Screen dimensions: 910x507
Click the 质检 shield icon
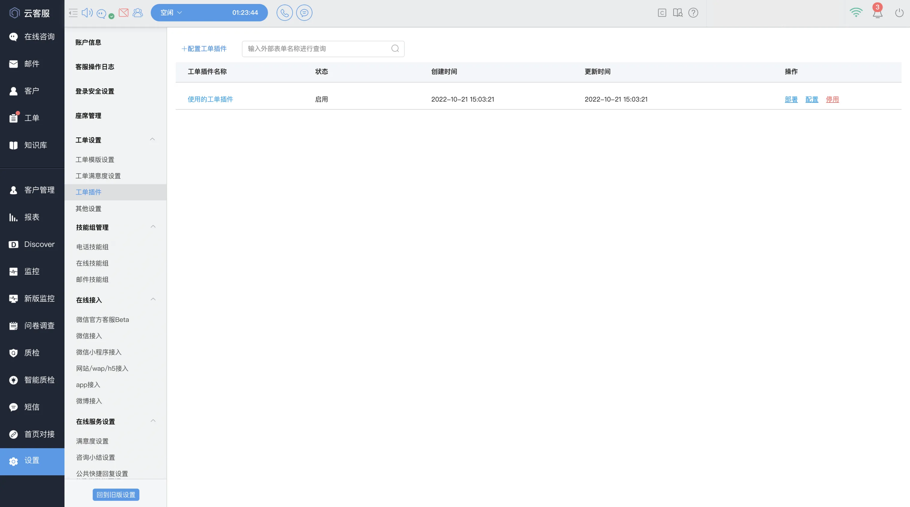14,353
